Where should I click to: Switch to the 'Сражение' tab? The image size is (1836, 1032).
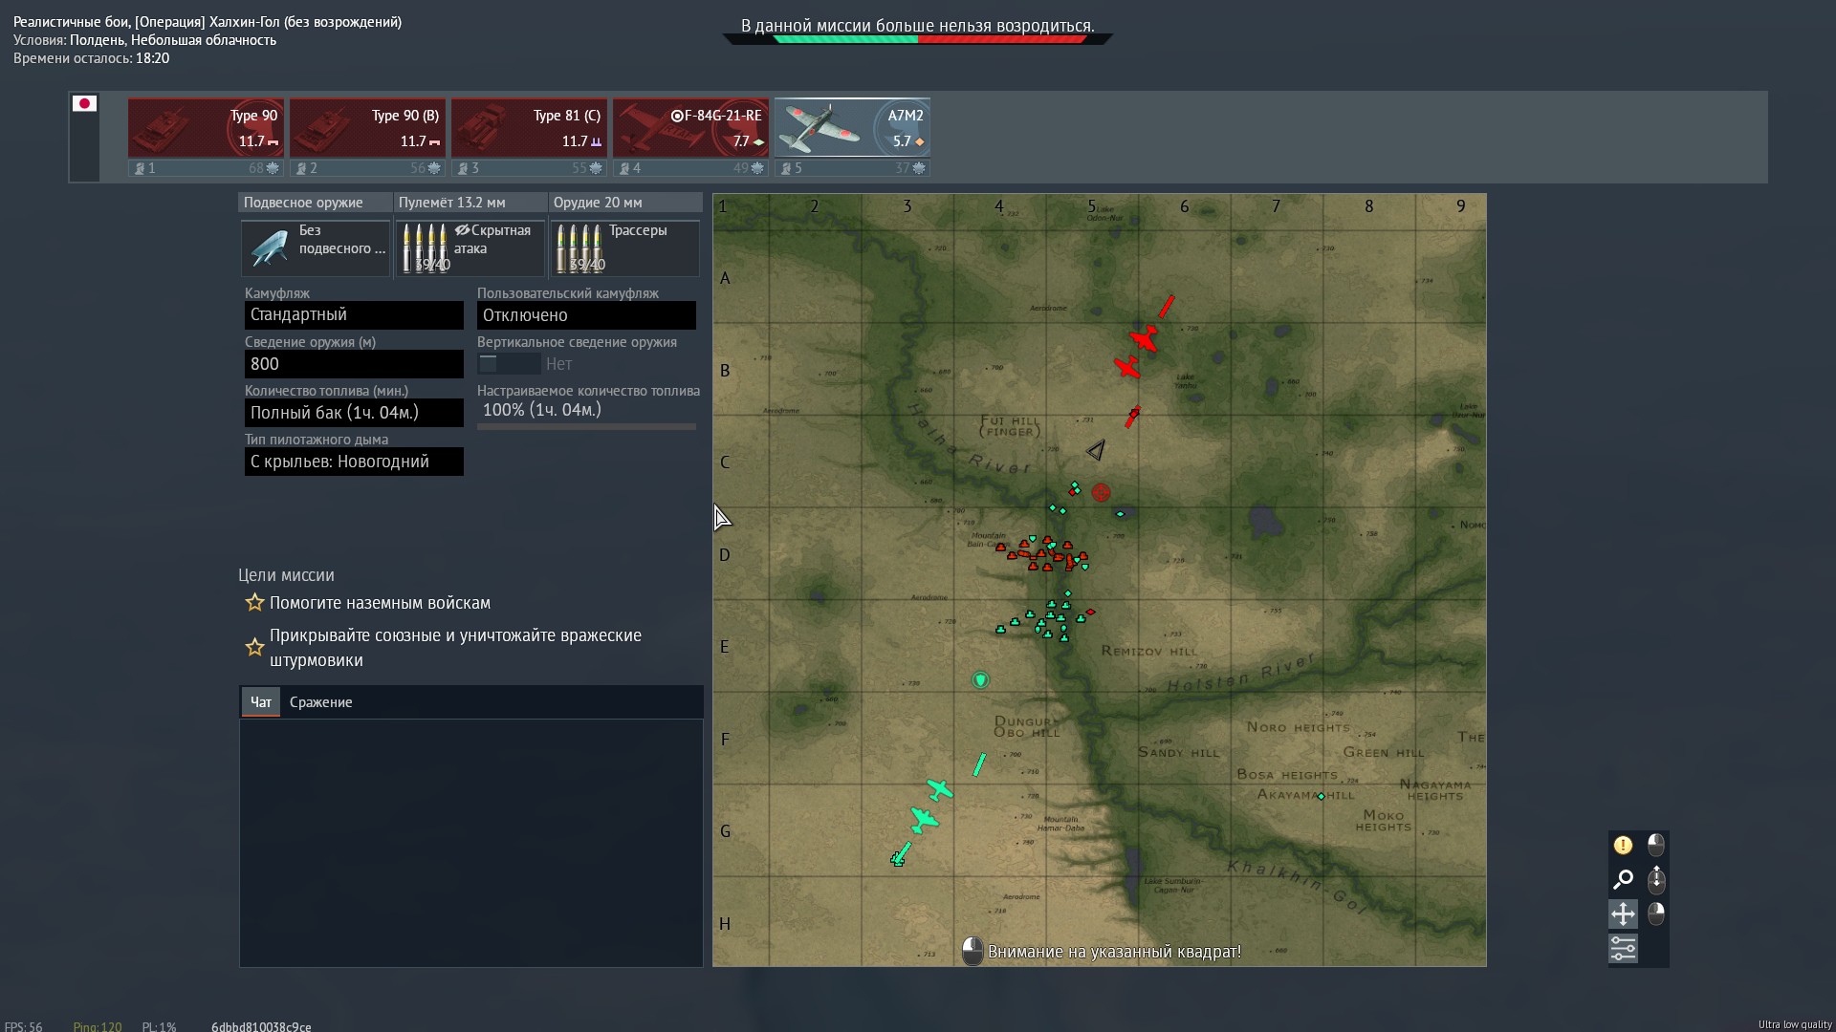coord(321,702)
